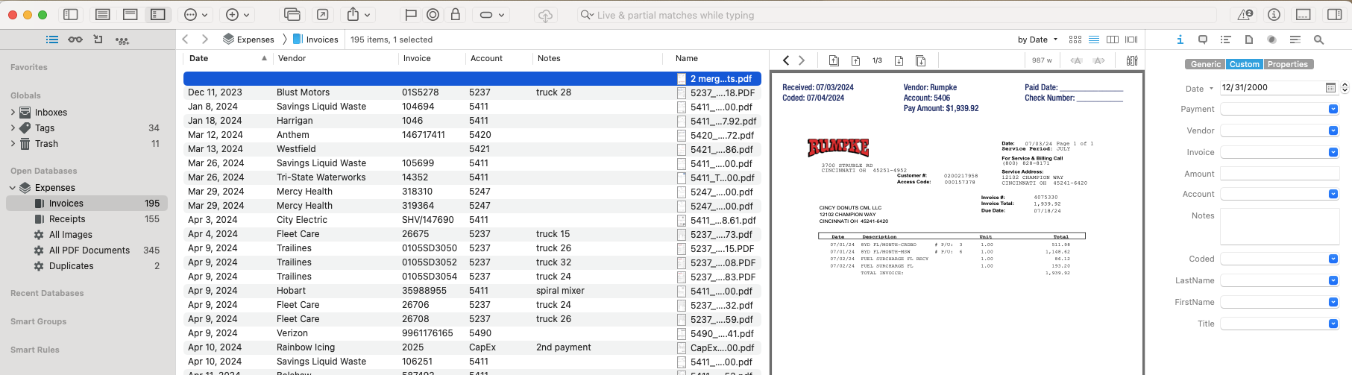Expand the Inboxes tree item

[13, 113]
